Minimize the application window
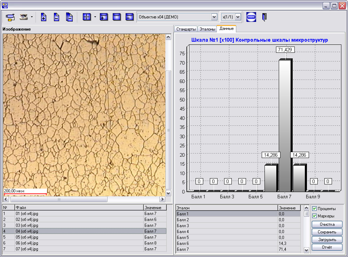348x257 pixels. tap(326, 6)
